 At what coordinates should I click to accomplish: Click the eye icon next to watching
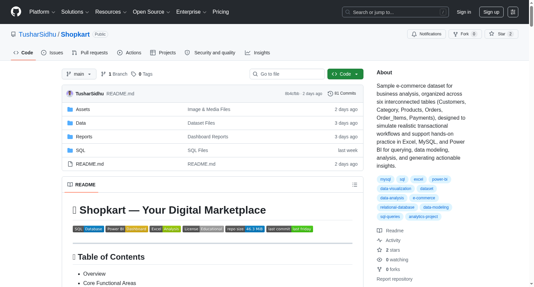pos(379,260)
